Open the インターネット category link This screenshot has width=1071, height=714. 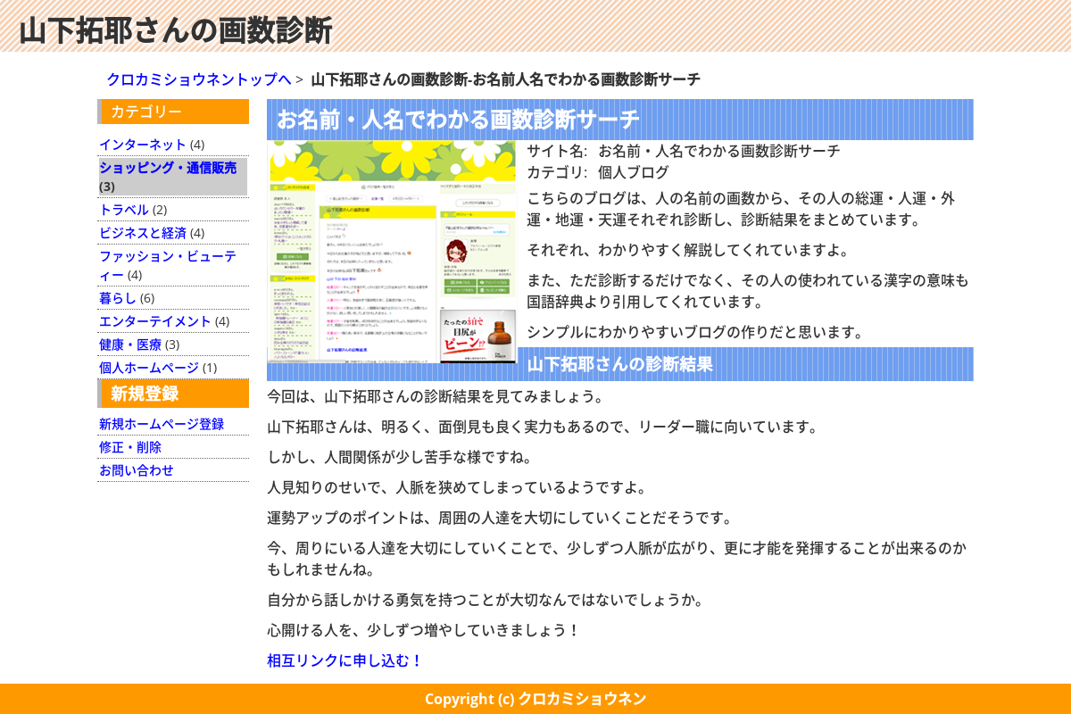(143, 145)
